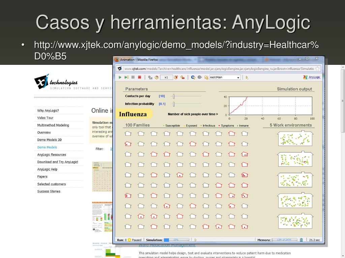The height and width of the screenshot is (258, 345).
Task: Click the toolbar developer panel arrow icon
Action: tap(247, 78)
